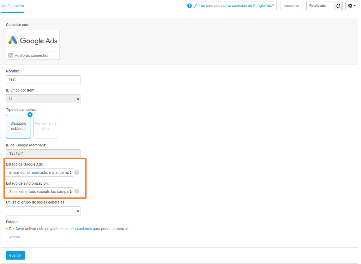Viewport: 361px width, 264px height.
Task: Click help icon next to Estado de sincronización
Action: (x=77, y=191)
